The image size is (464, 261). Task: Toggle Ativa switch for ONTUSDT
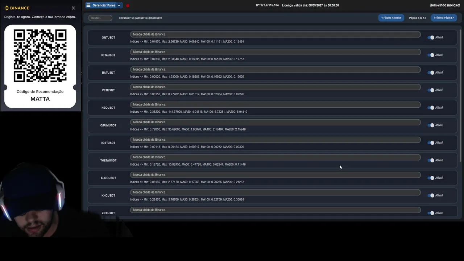(x=431, y=37)
